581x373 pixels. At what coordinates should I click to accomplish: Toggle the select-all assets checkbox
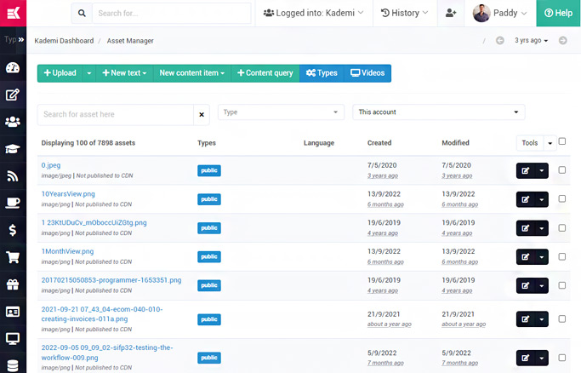562,141
